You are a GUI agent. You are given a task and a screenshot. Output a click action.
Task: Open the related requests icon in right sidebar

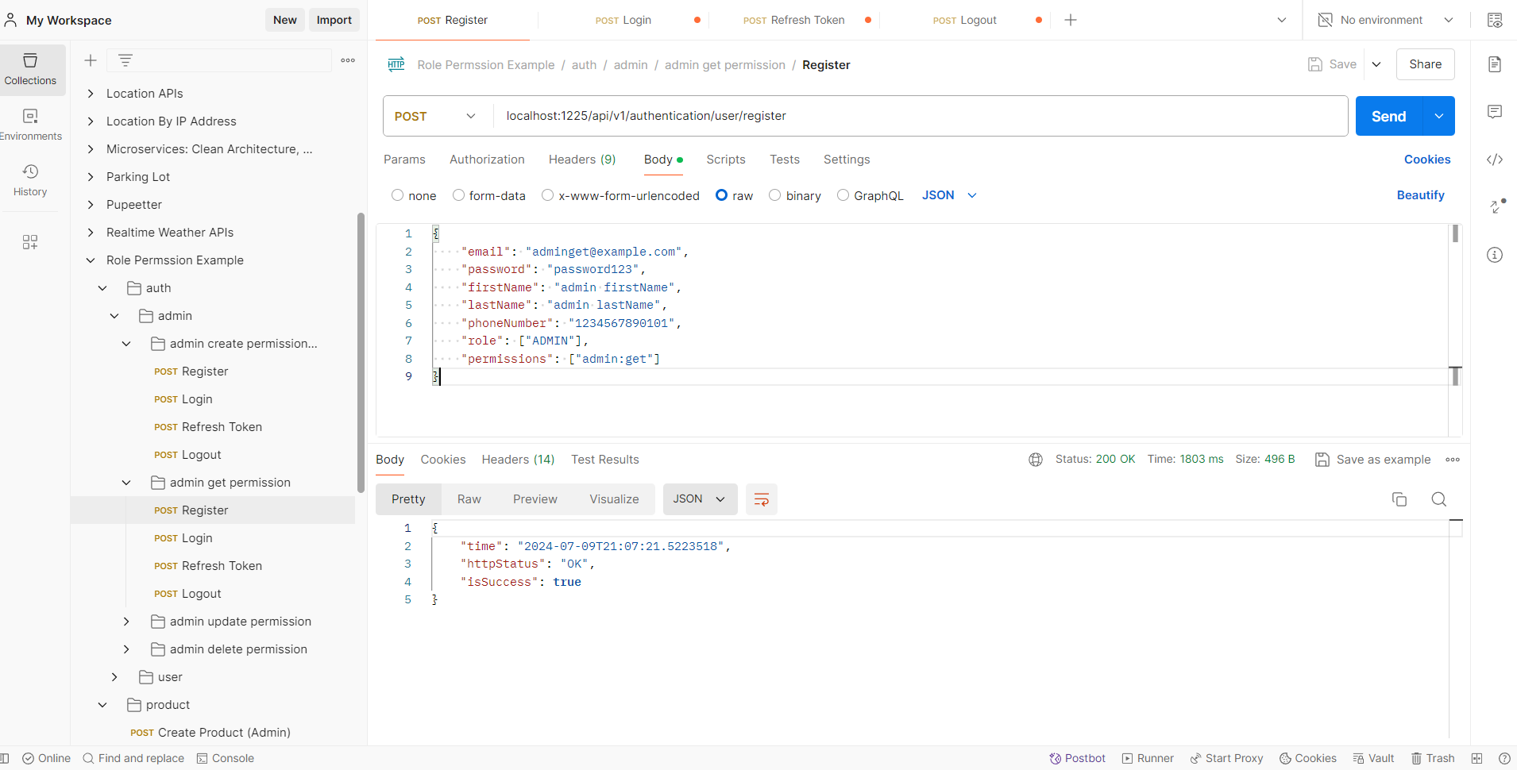tap(1497, 206)
